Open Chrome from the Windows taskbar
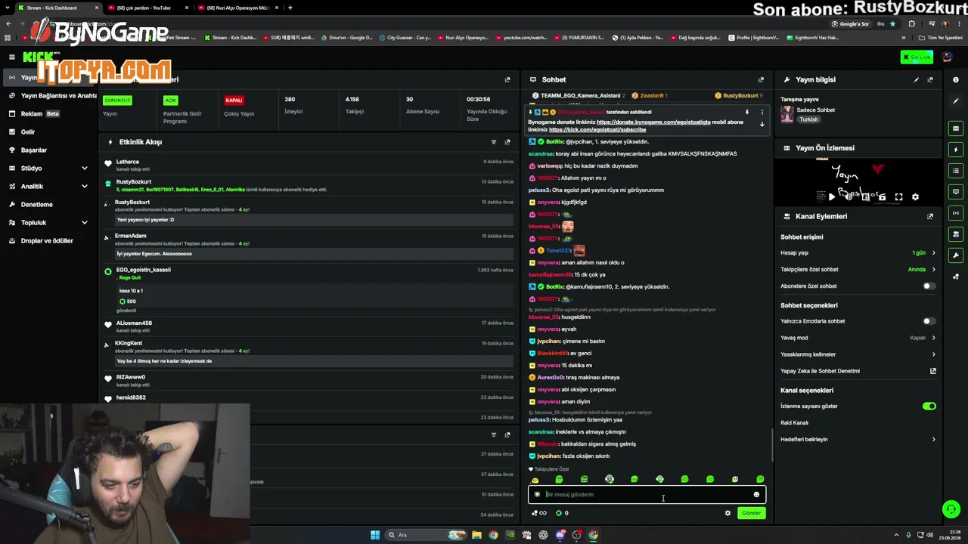Viewport: 968px width, 544px height. [493, 535]
